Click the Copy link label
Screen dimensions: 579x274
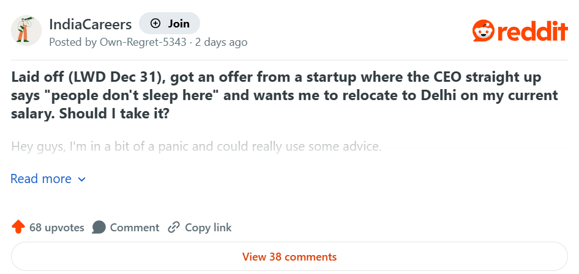click(208, 228)
